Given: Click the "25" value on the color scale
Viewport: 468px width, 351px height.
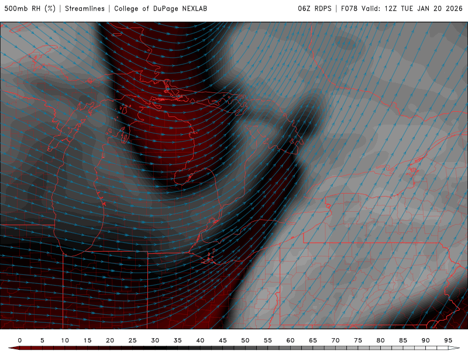Looking at the screenshot, I should point(133,340).
